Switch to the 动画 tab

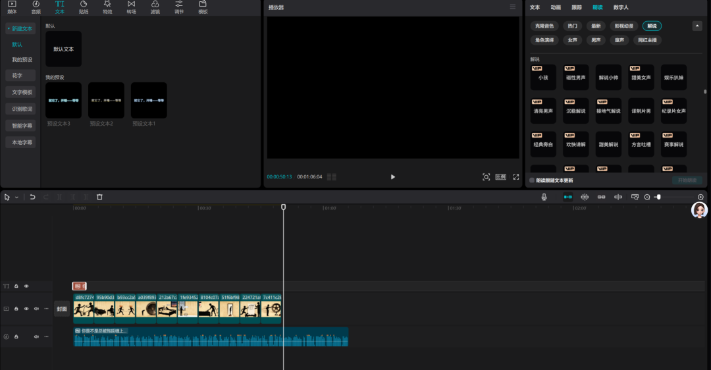point(556,7)
